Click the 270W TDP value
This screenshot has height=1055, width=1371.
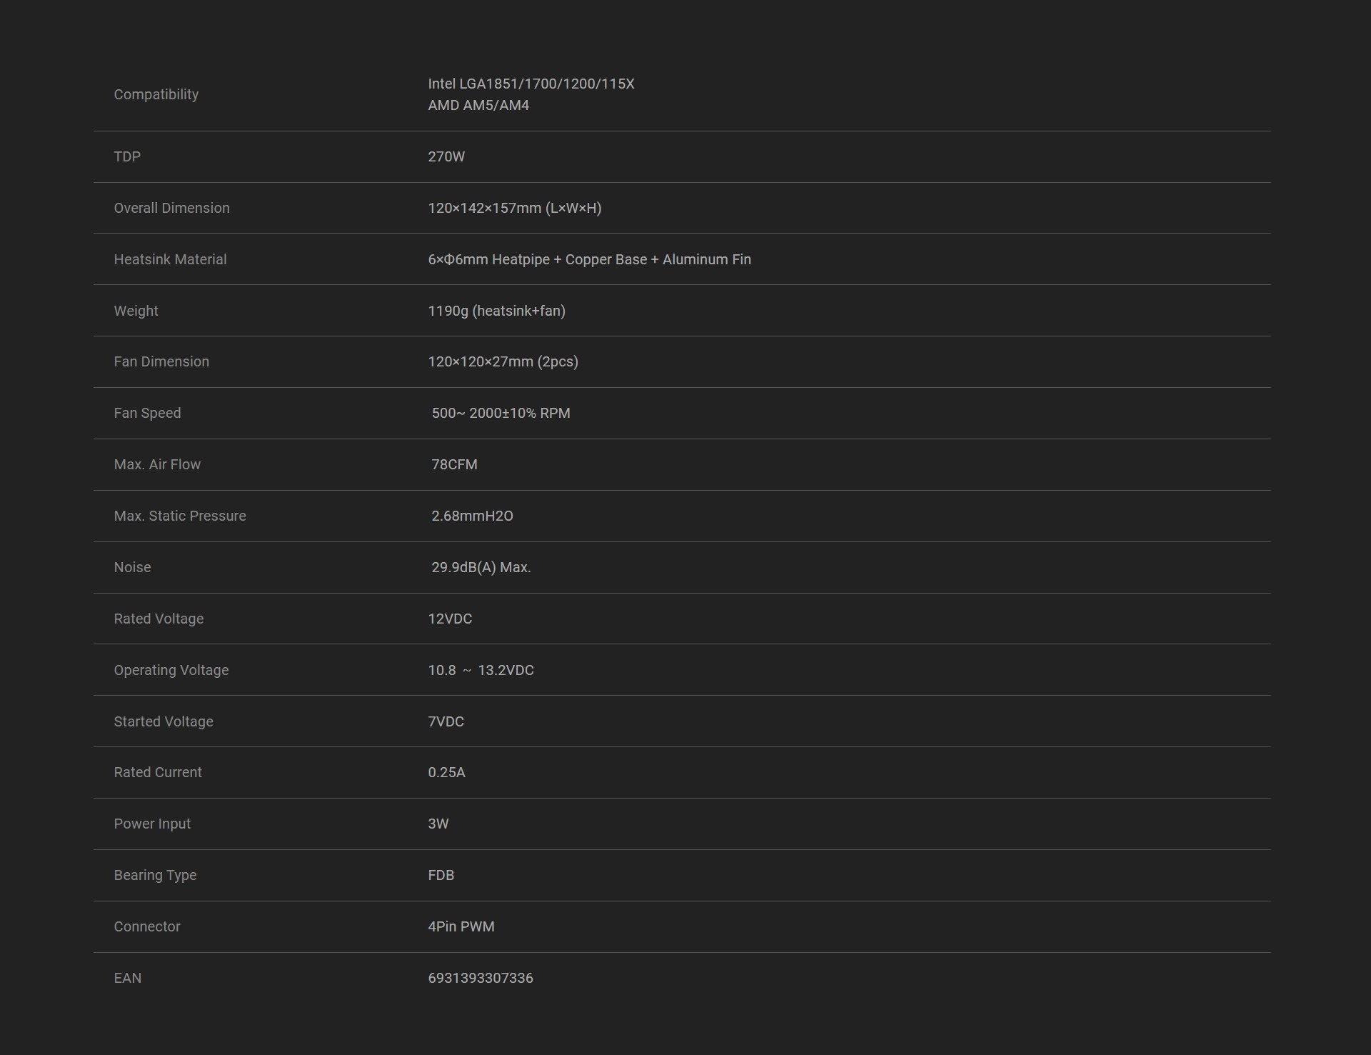(x=446, y=156)
